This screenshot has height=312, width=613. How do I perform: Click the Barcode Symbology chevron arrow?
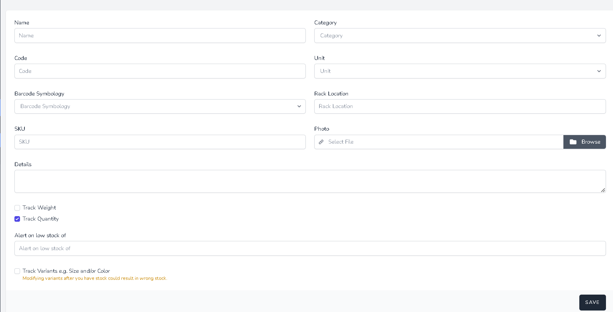pos(299,106)
